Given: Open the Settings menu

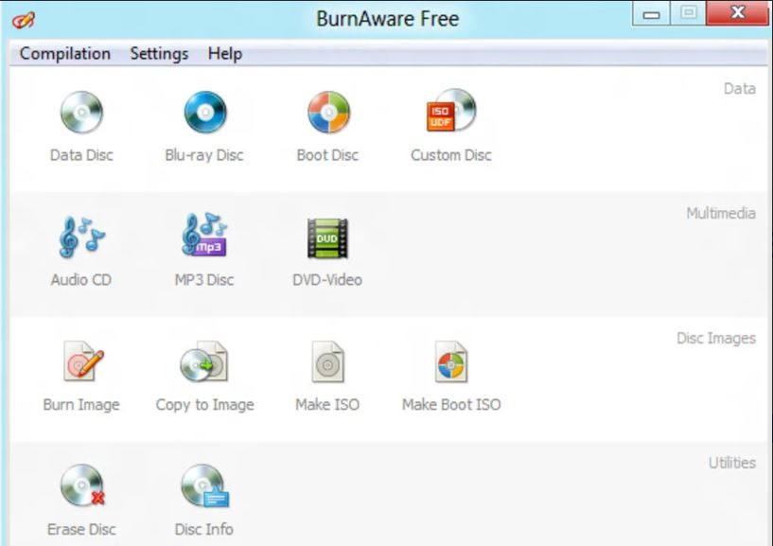Looking at the screenshot, I should [159, 53].
